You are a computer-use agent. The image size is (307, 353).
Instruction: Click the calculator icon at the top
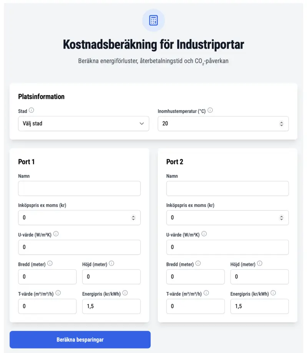[153, 20]
